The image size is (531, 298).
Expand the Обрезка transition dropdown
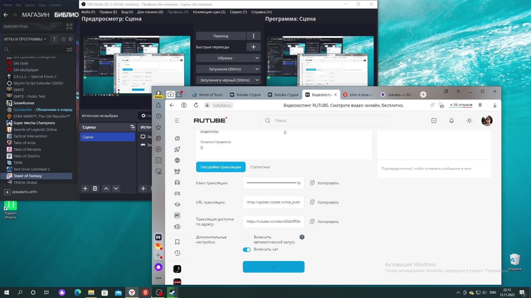(x=228, y=58)
